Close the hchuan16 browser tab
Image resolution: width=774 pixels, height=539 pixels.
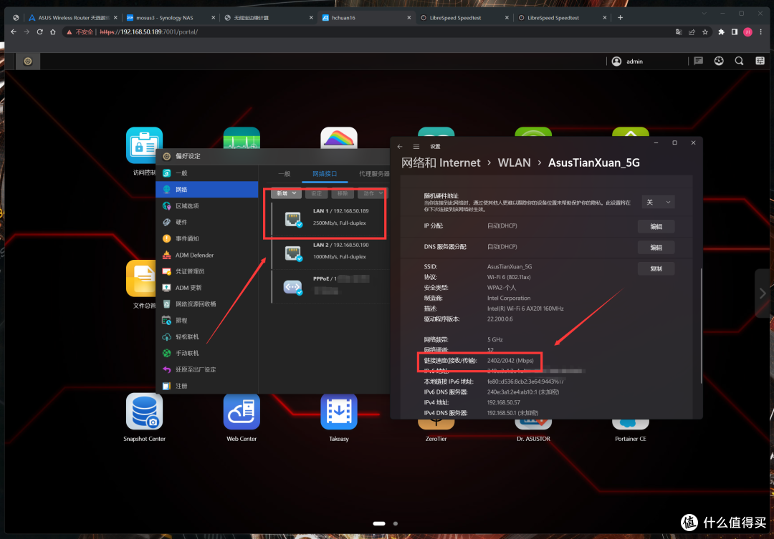coord(408,18)
